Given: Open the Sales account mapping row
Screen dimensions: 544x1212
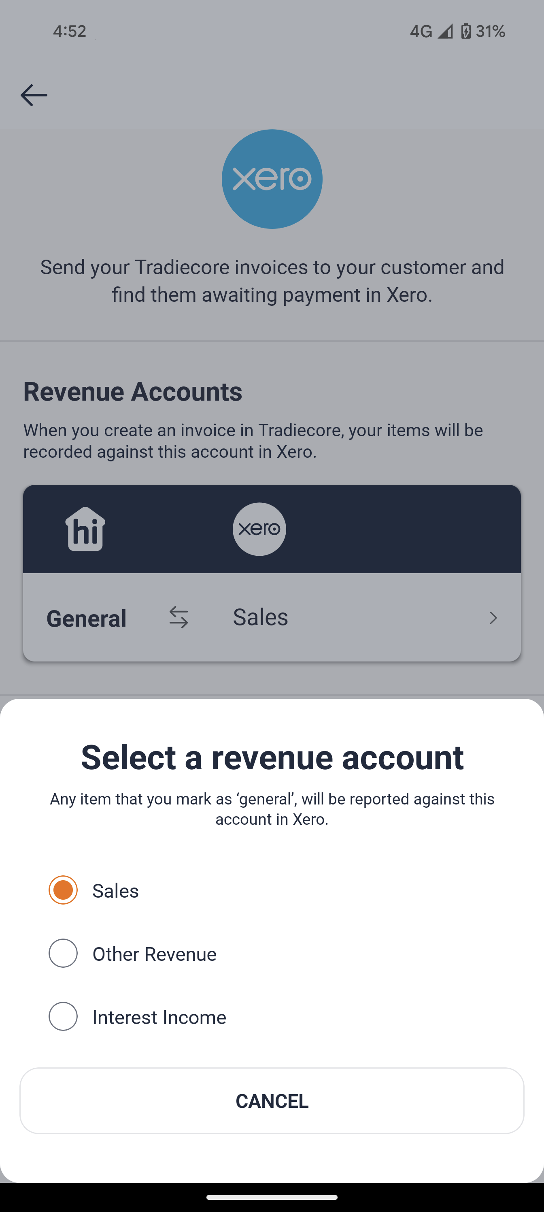Looking at the screenshot, I should [x=261, y=617].
